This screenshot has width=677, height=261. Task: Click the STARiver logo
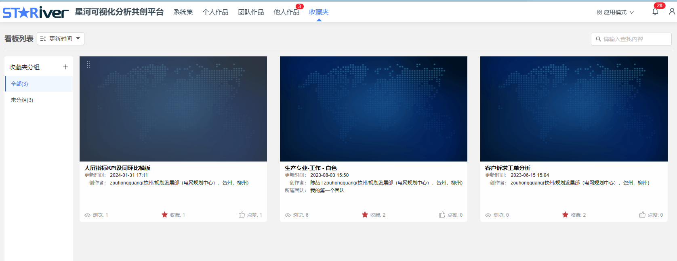(x=36, y=12)
